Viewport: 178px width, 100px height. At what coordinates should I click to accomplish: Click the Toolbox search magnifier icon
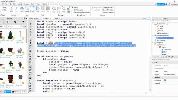(22, 26)
